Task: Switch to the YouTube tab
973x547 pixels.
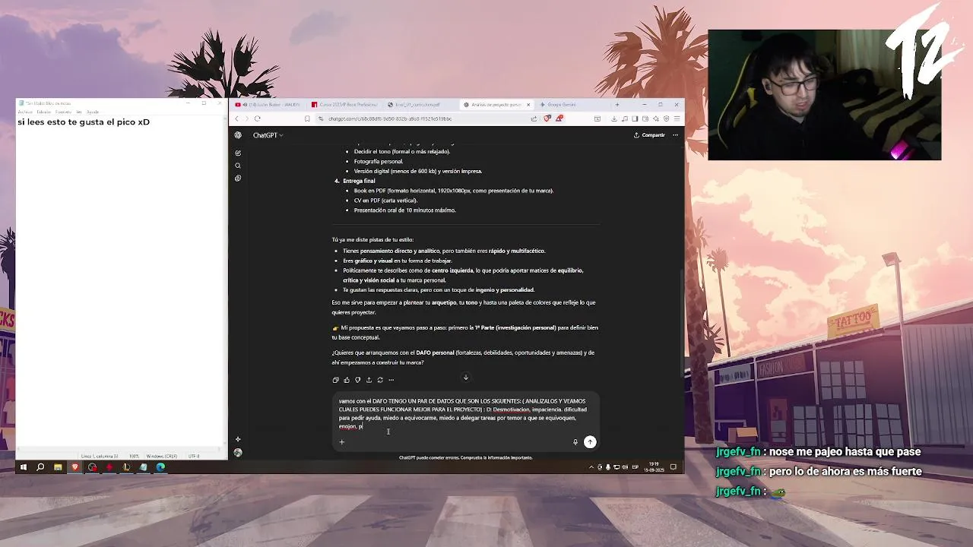Action: click(268, 105)
